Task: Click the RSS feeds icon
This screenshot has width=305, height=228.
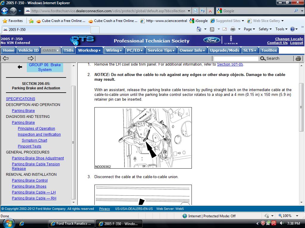Action: (x=212, y=29)
